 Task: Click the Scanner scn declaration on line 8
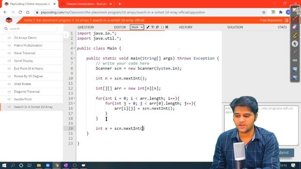point(138,69)
